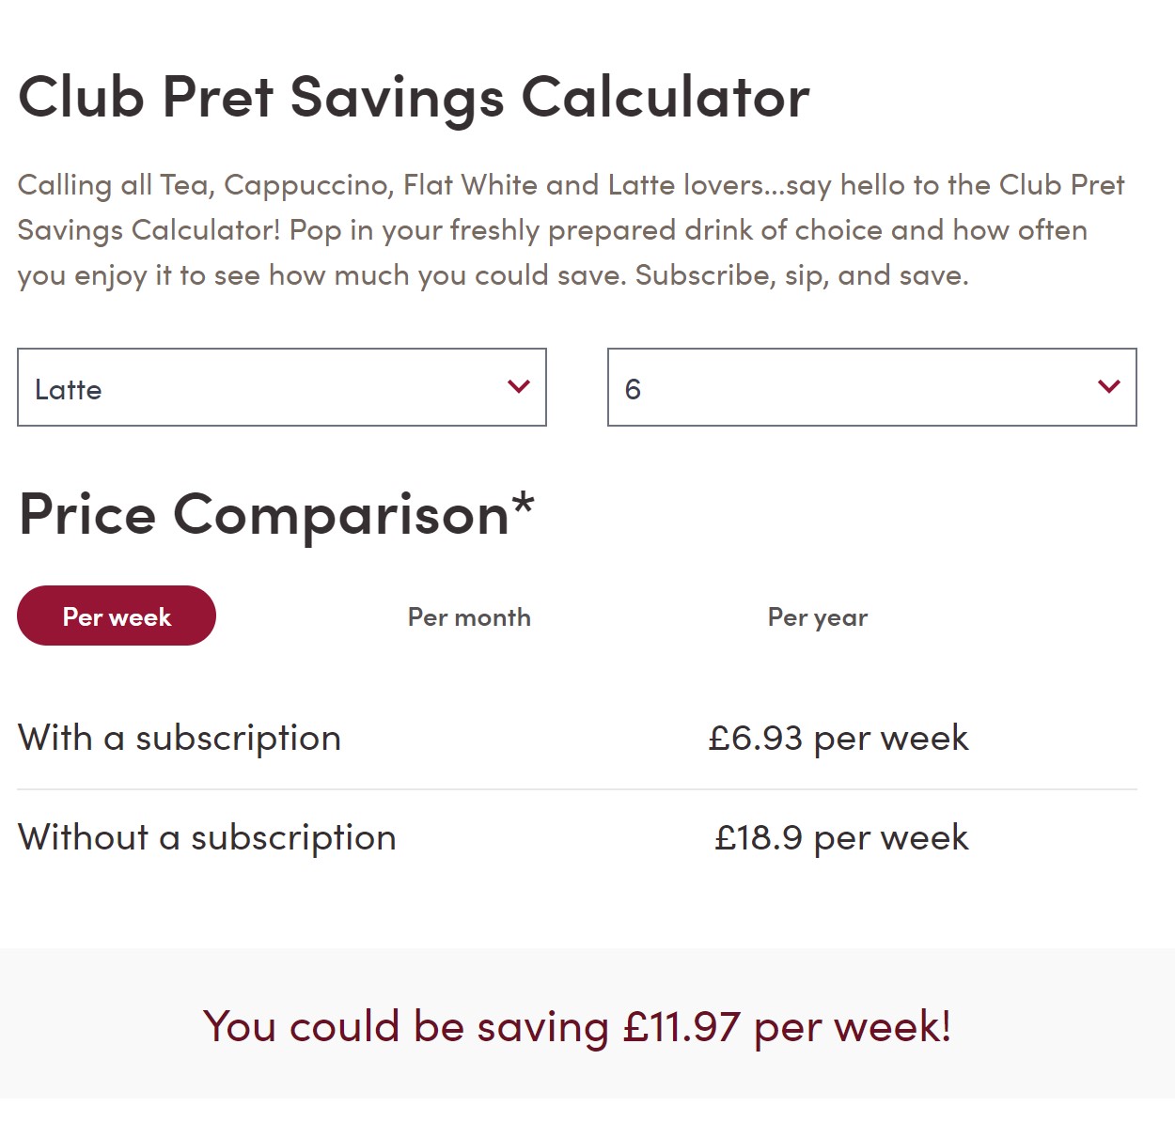This screenshot has height=1122, width=1175.
Task: Open the Latte drink selection dropdown
Action: 281,387
